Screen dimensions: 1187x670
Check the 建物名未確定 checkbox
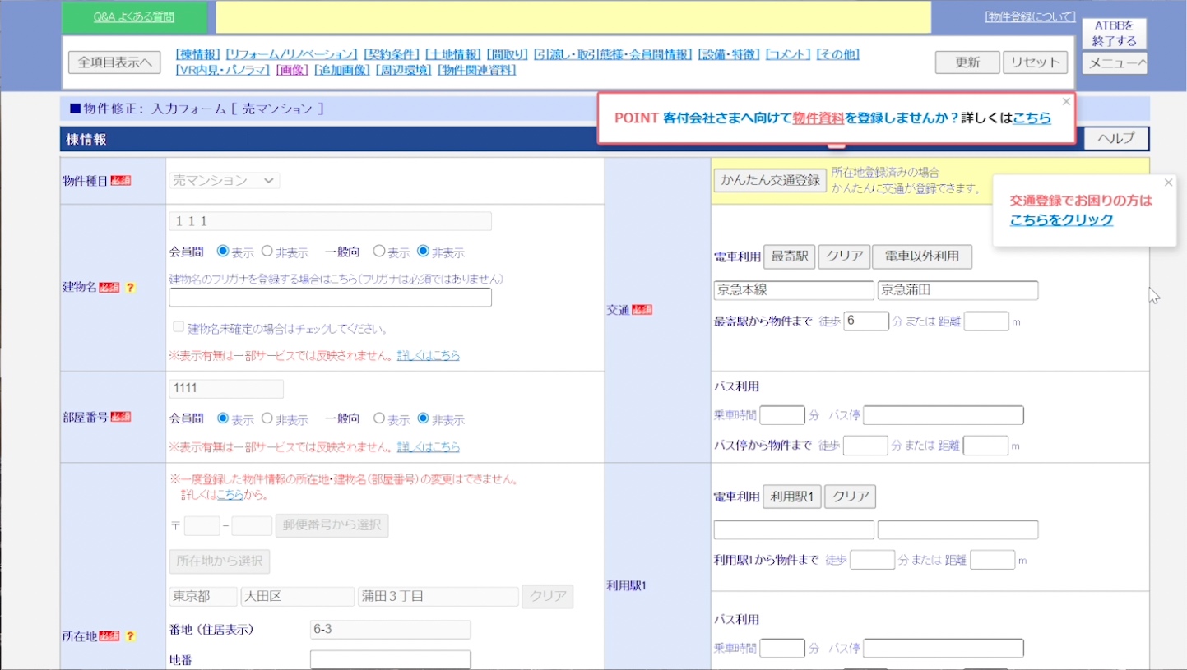point(179,327)
